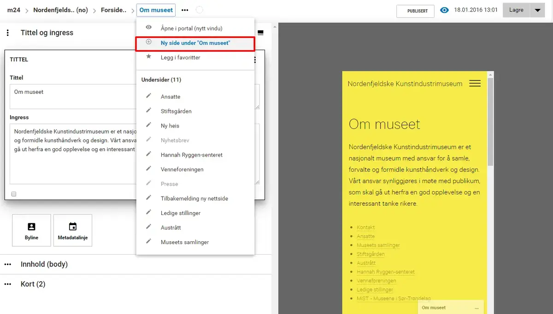Click into the Tittel input field
This screenshot has height=314, width=553.
pos(135,97)
